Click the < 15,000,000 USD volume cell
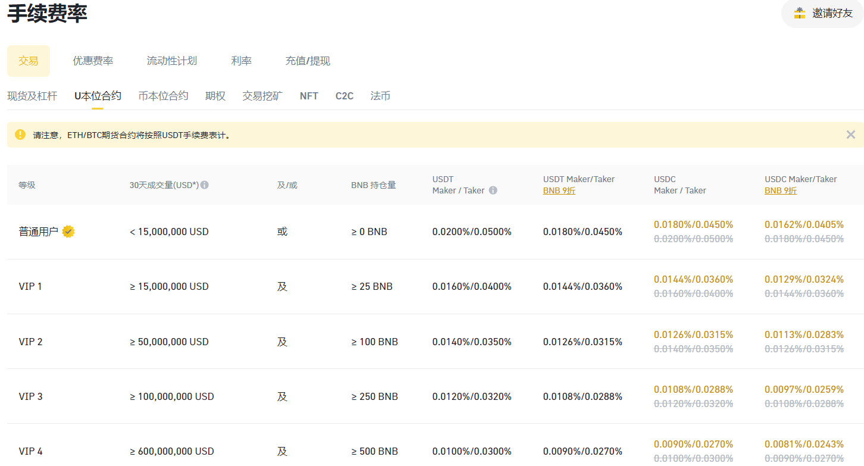This screenshot has width=864, height=466. coord(169,232)
